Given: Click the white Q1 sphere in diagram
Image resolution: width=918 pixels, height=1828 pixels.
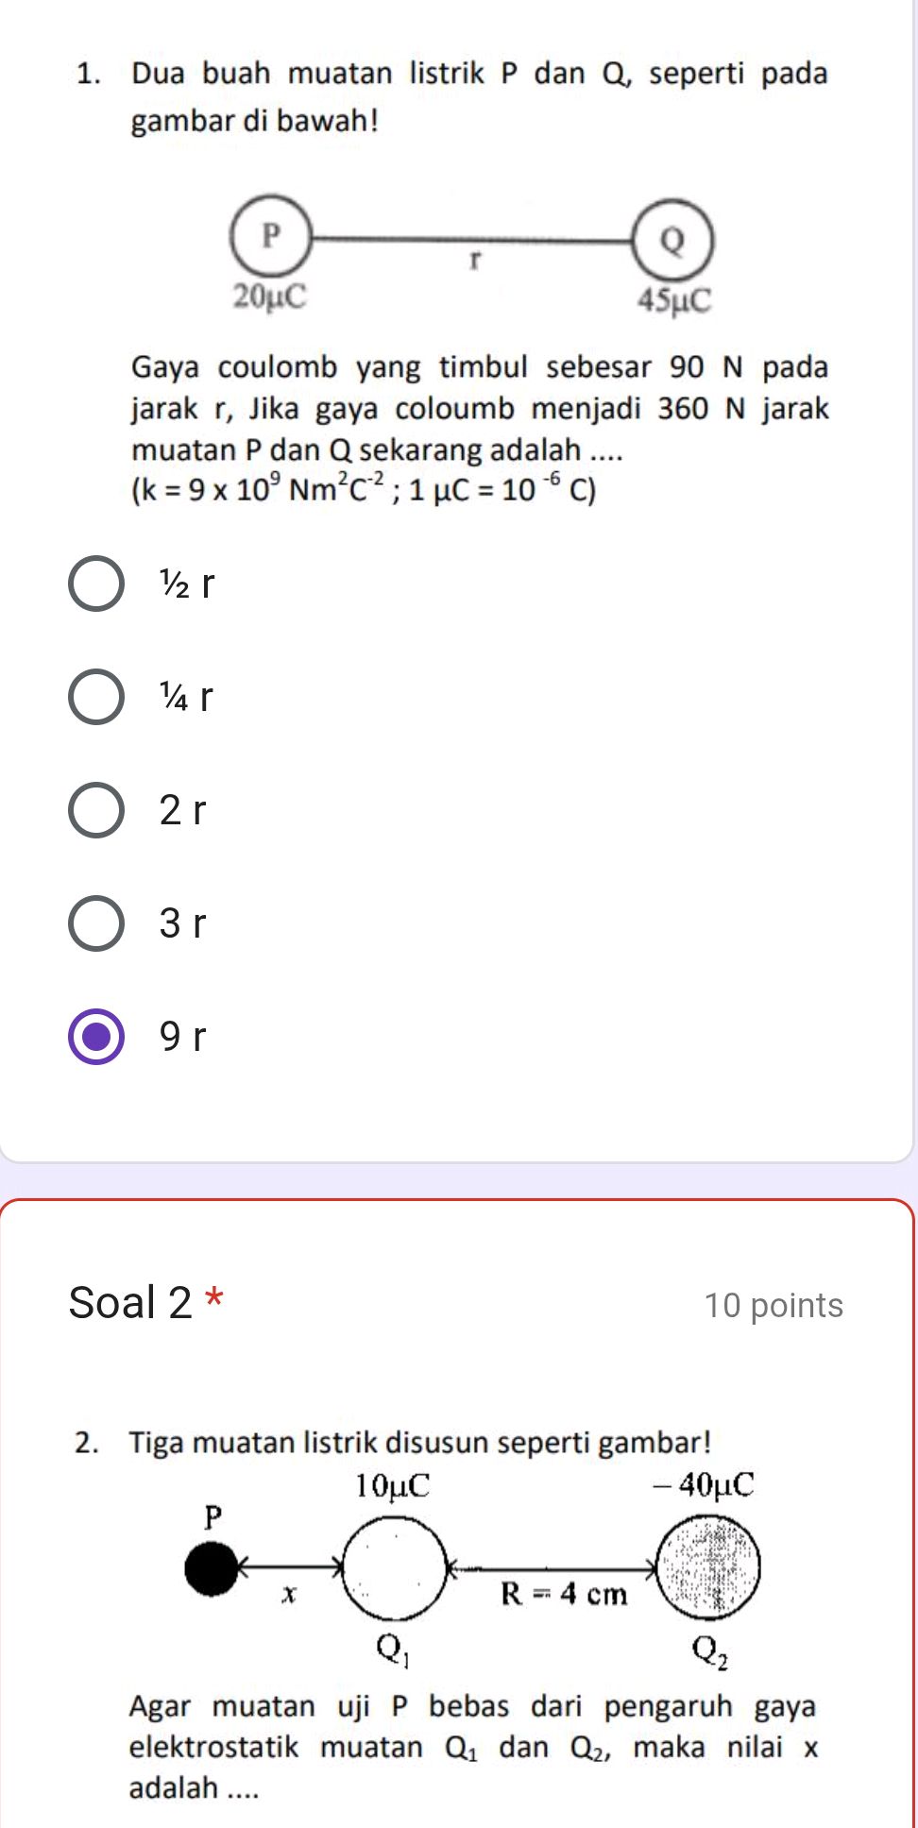Looking at the screenshot, I should click(394, 1568).
